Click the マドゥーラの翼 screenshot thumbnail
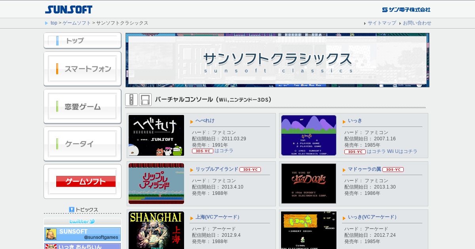Screen dimensions: 475x249 tap(309, 183)
